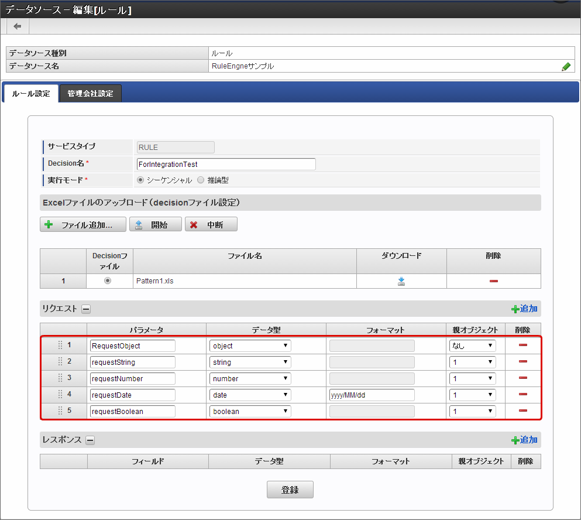Click the ファイル追加 button
Viewport: 581px width, 520px height.
coord(83,225)
